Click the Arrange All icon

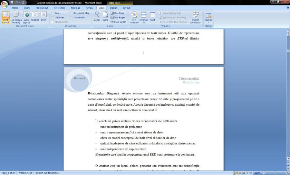click(x=144, y=17)
